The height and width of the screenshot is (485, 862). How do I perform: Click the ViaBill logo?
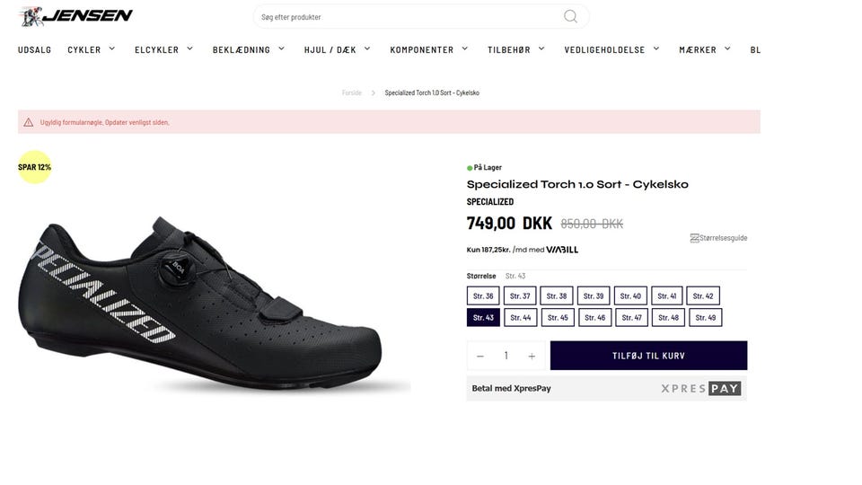click(x=562, y=250)
